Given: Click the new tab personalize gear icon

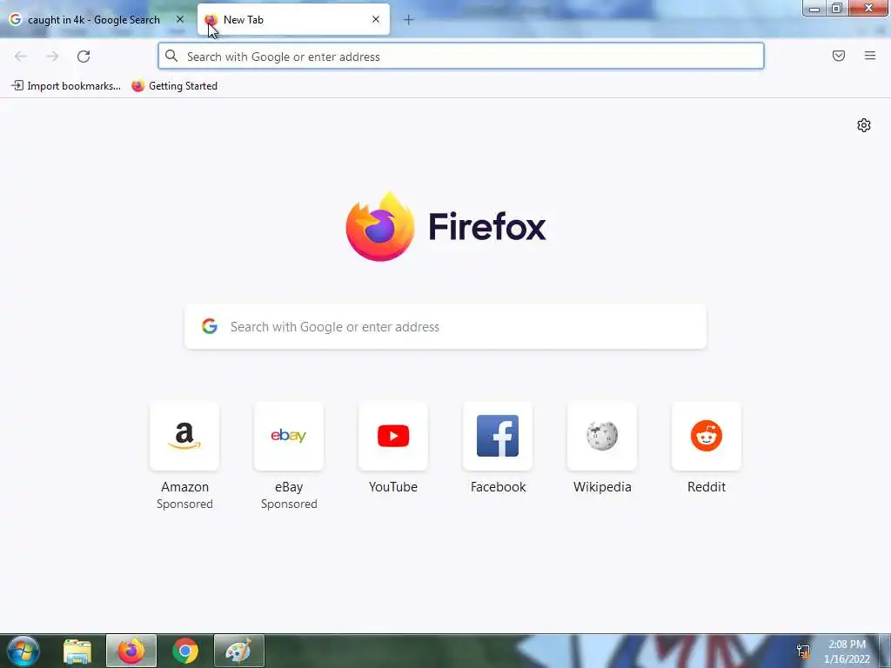Looking at the screenshot, I should (x=864, y=125).
